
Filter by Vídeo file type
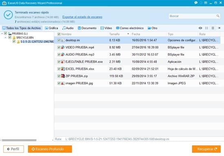point(106,28)
